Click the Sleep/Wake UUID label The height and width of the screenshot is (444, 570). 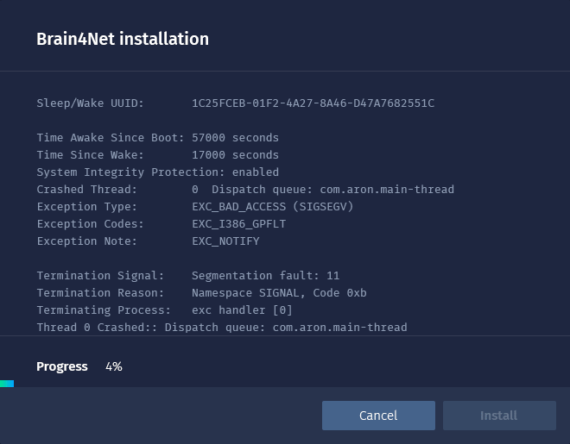(90, 103)
